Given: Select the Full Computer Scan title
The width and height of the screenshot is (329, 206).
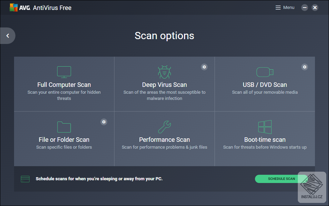Looking at the screenshot, I should (64, 85).
